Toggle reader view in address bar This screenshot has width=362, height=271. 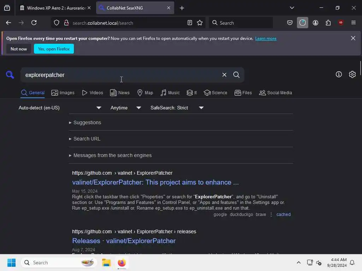[x=190, y=23]
